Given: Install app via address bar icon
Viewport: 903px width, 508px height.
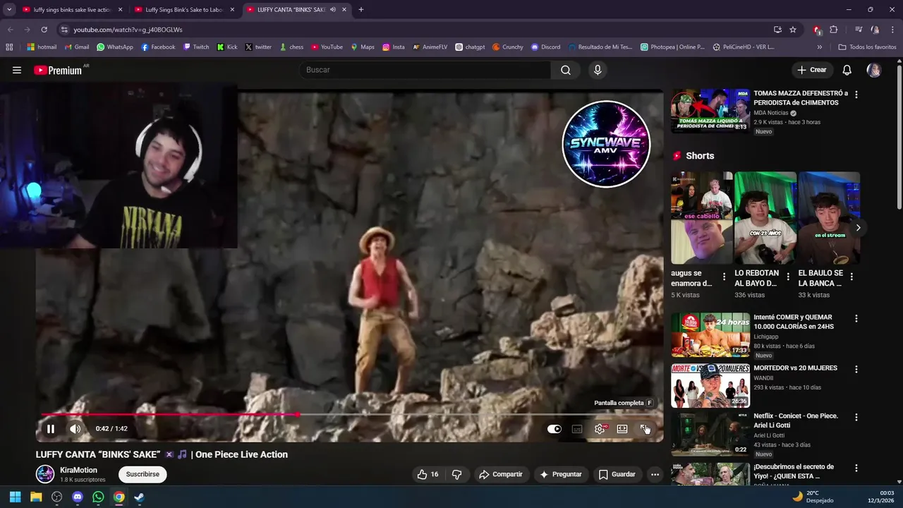Looking at the screenshot, I should [777, 30].
